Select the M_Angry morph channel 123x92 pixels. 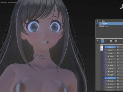point(110,75)
